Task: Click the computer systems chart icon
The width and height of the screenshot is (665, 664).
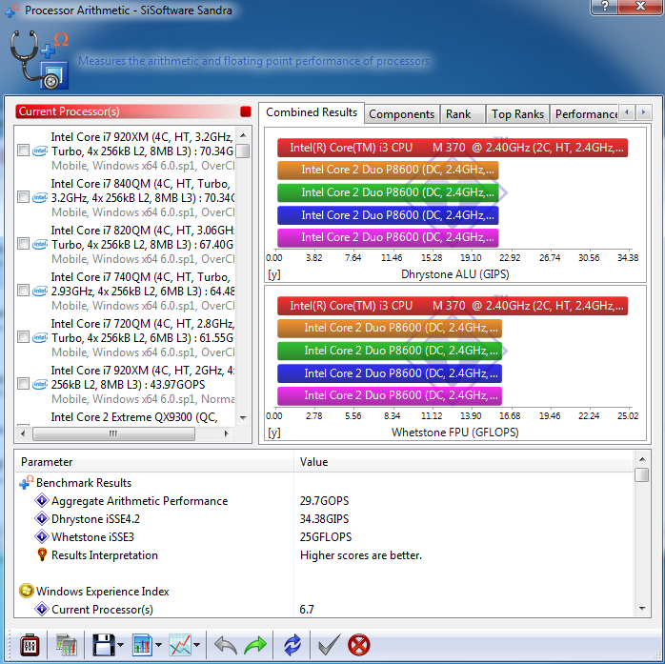Action: click(66, 645)
